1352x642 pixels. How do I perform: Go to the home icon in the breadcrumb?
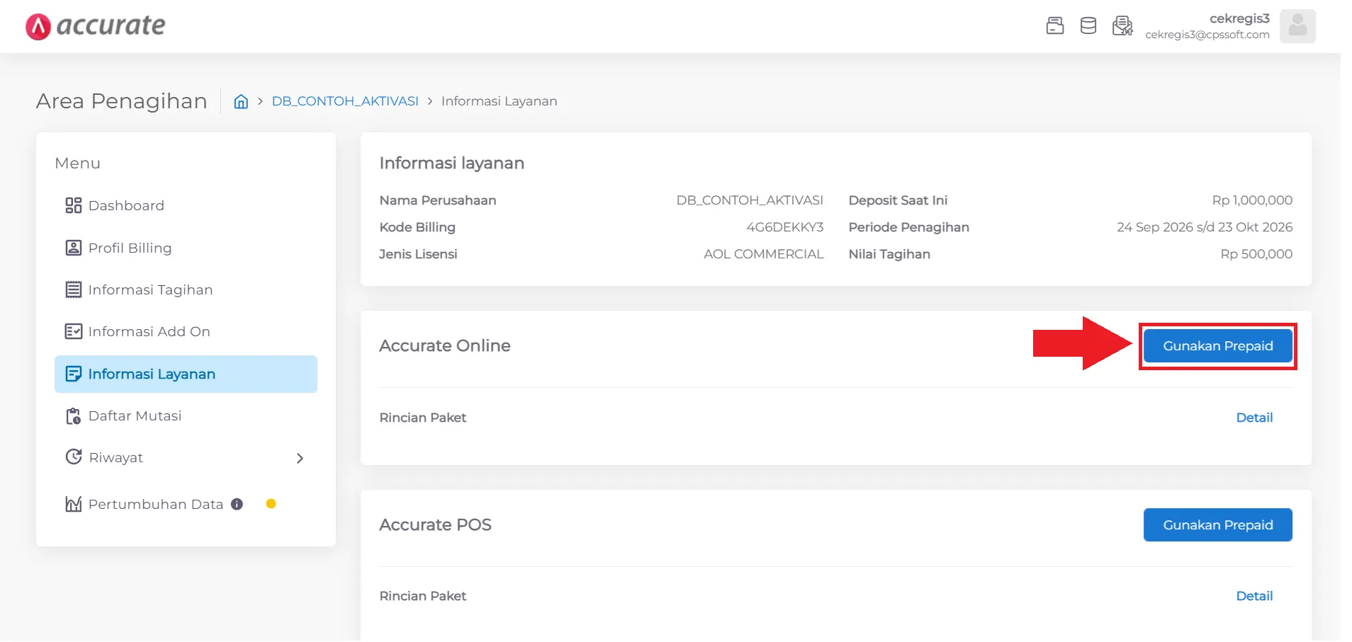point(241,101)
